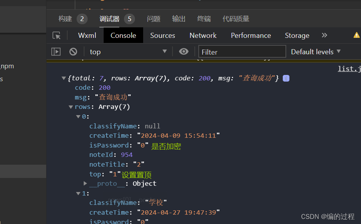
Task: Toggle the live expression eye icon
Action: click(x=184, y=52)
